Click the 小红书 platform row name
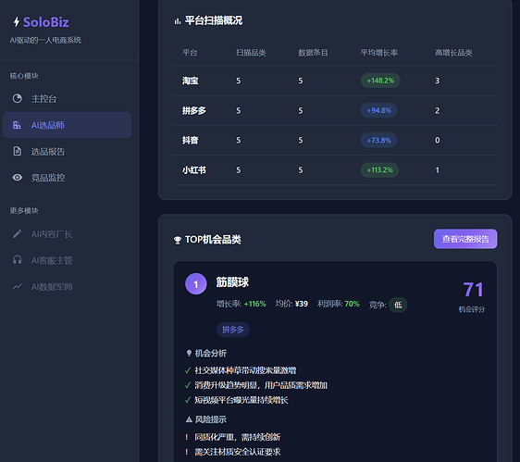 coord(194,170)
